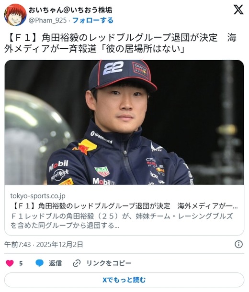Open the tweet info circle icon

pos(239,244)
